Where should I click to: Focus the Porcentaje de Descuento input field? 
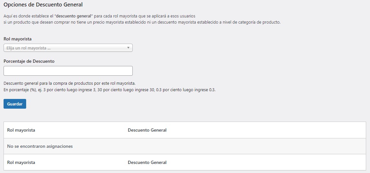pyautogui.click(x=68, y=71)
